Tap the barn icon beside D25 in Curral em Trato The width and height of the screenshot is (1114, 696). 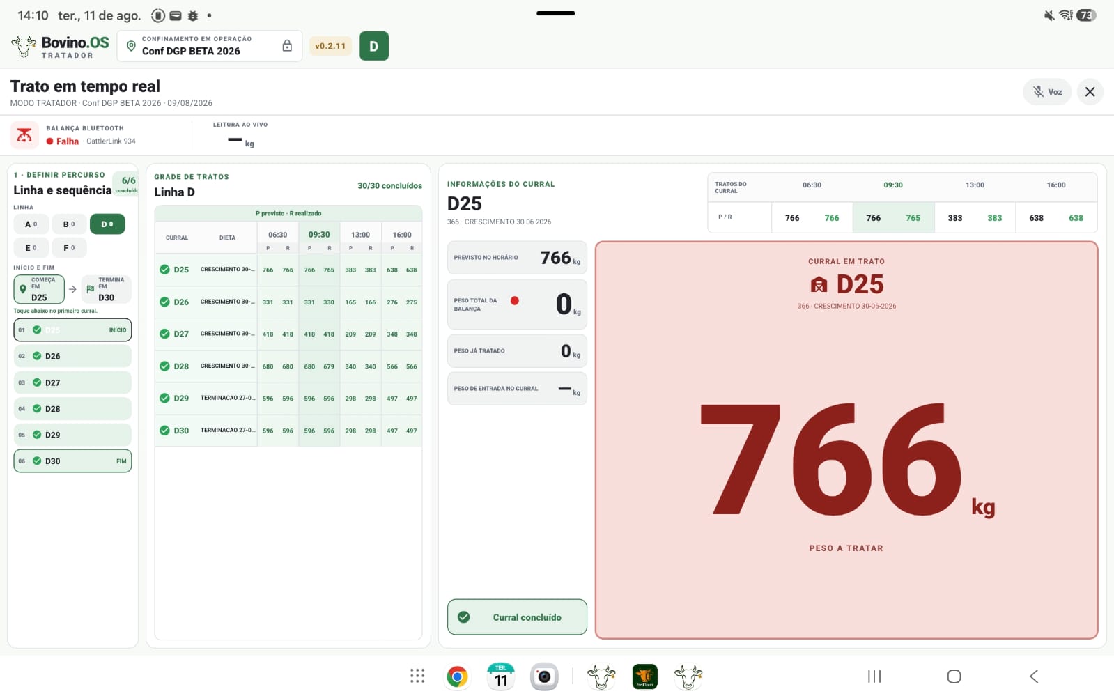(x=819, y=284)
